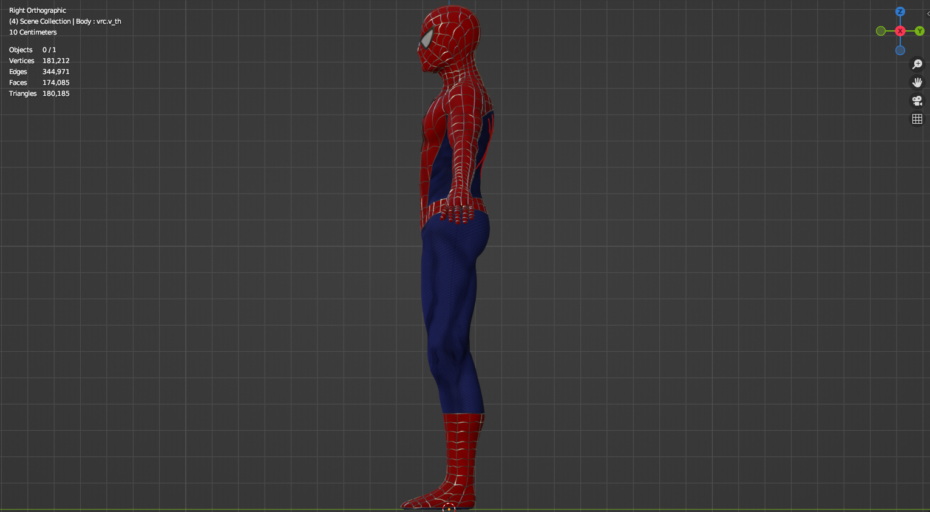Click the 3D cursor at the model's feet
This screenshot has width=930, height=512.
tap(449, 508)
